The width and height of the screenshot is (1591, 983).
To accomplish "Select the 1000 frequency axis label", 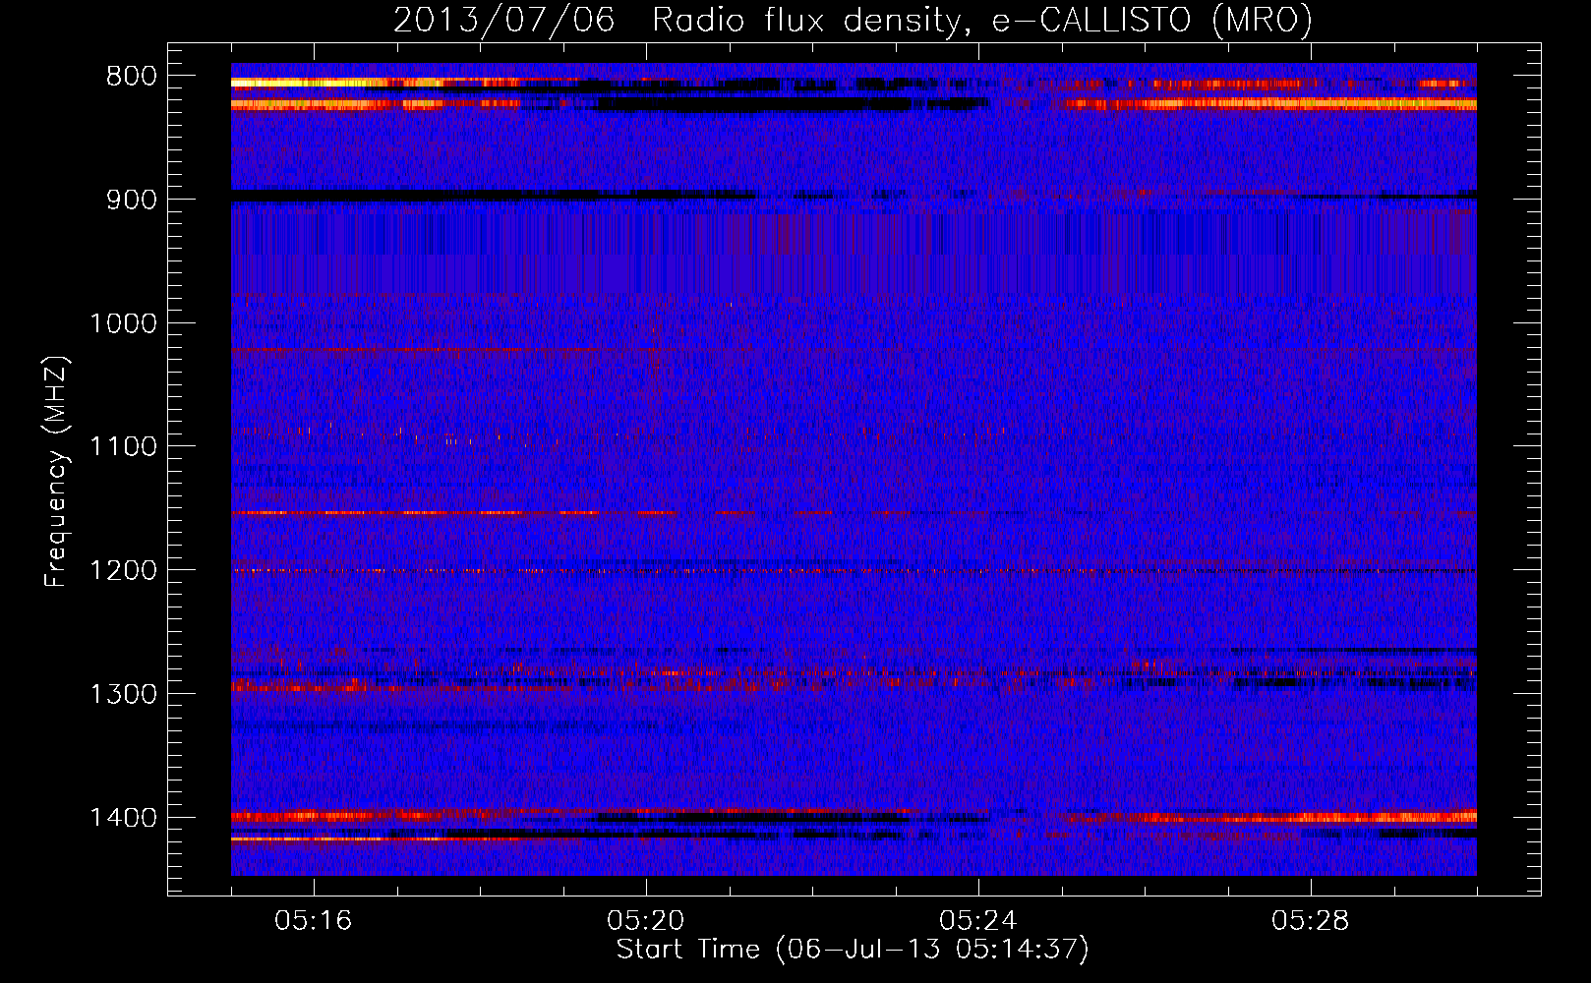I will pos(123,323).
